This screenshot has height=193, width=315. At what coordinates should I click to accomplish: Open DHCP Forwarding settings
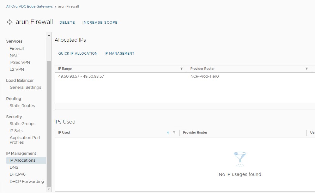(27, 181)
